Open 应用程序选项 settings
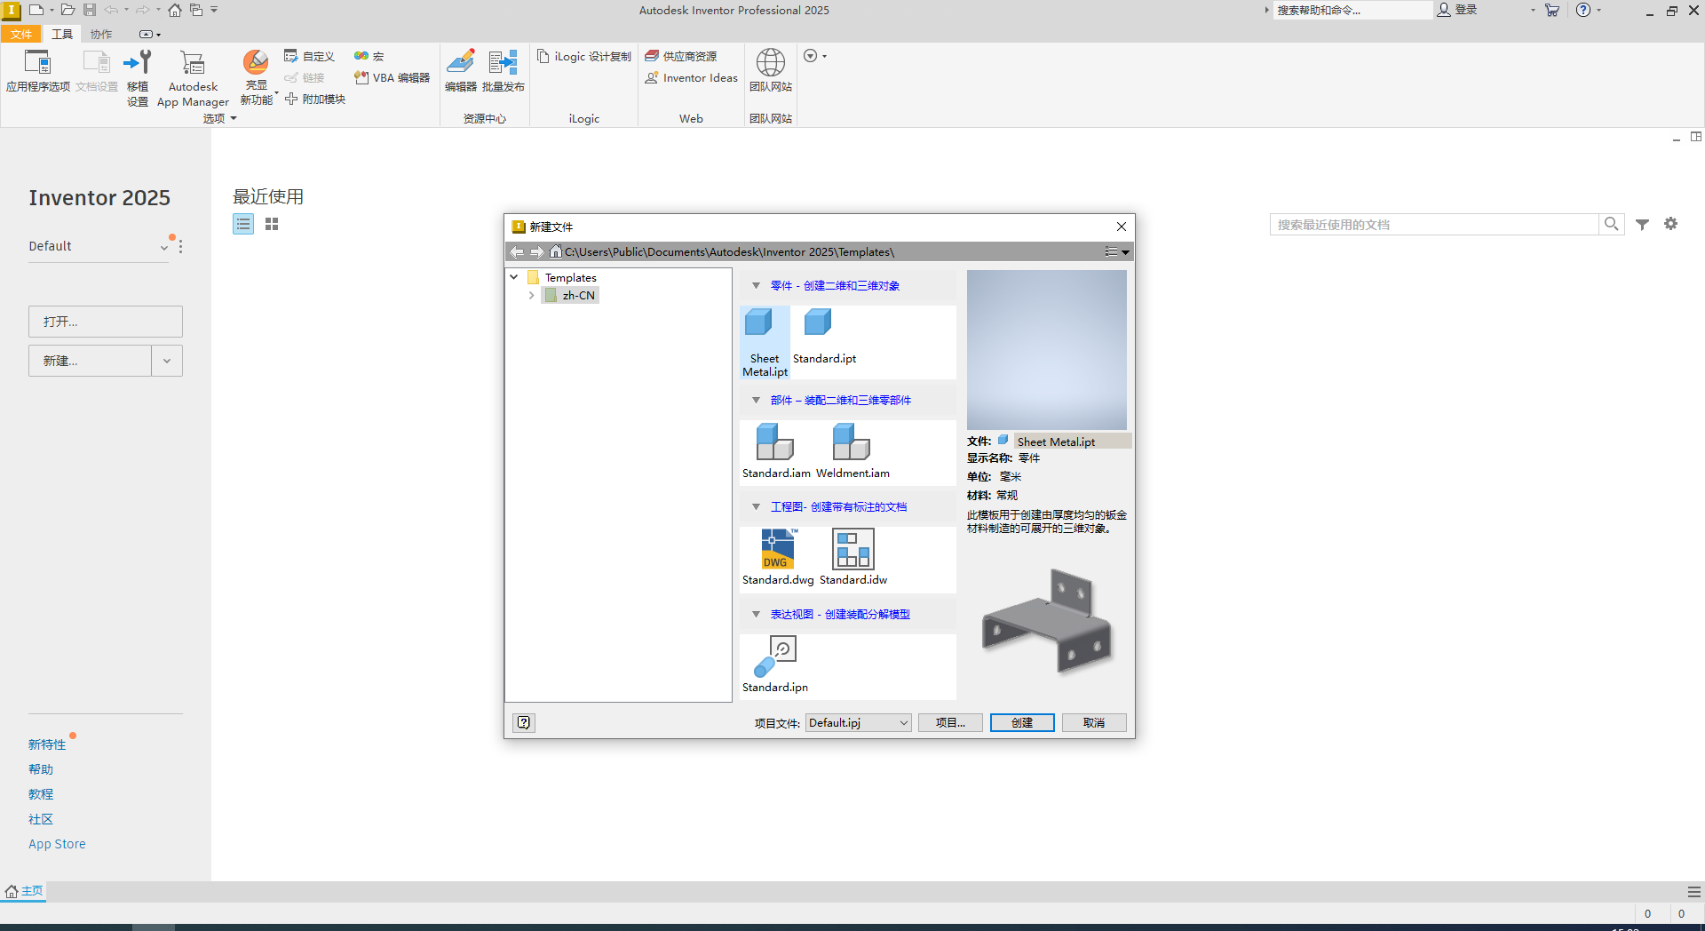The height and width of the screenshot is (931, 1705). pyautogui.click(x=37, y=71)
